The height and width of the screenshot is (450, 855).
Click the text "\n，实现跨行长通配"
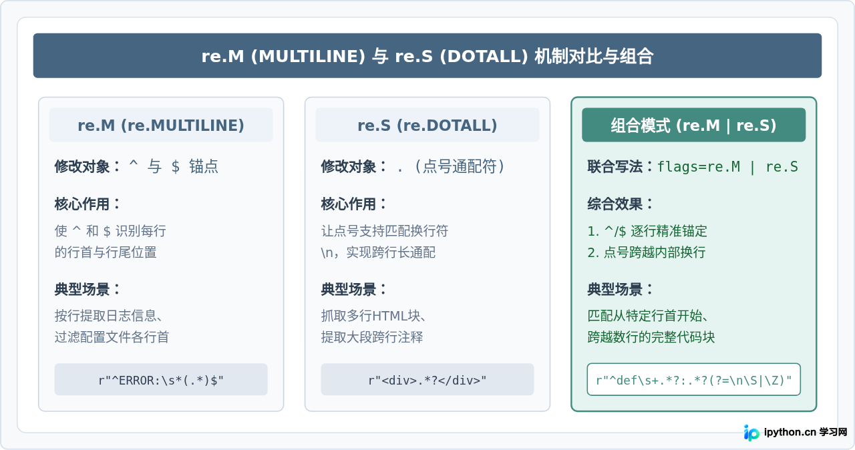(x=378, y=252)
